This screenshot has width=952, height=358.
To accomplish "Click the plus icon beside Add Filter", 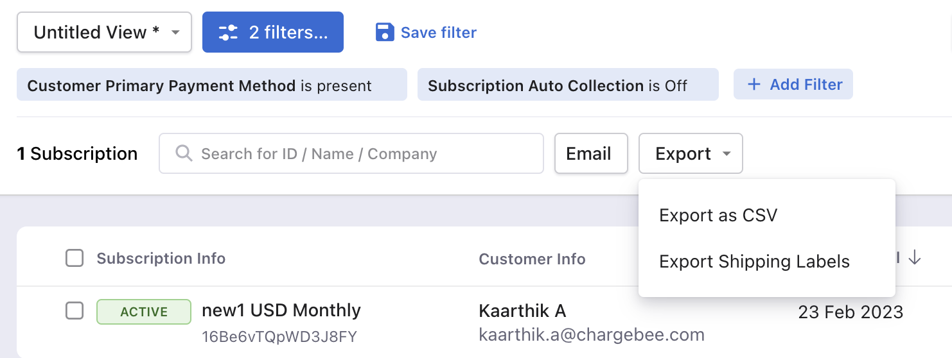I will [x=754, y=85].
